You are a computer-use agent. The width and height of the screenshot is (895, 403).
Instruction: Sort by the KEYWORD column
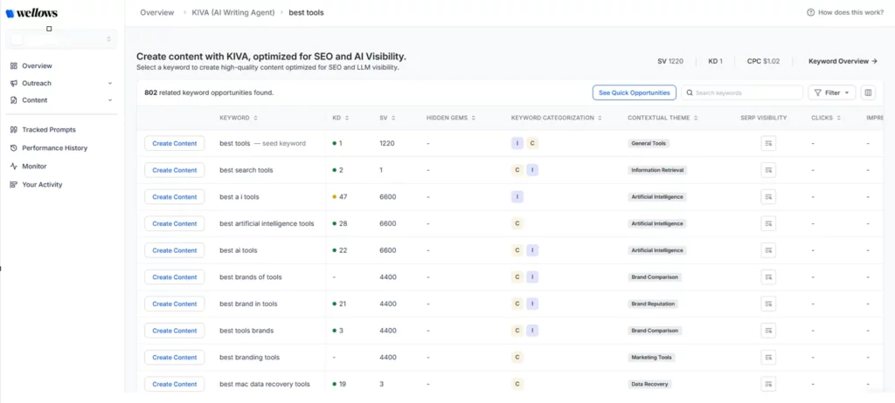click(239, 118)
